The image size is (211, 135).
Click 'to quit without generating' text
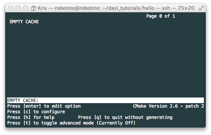pos(138,117)
